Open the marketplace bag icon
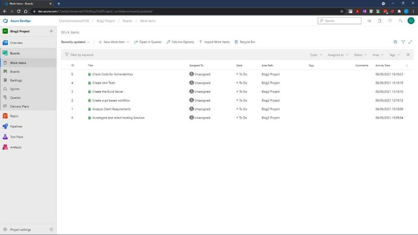418x235 pixels. pos(380,21)
